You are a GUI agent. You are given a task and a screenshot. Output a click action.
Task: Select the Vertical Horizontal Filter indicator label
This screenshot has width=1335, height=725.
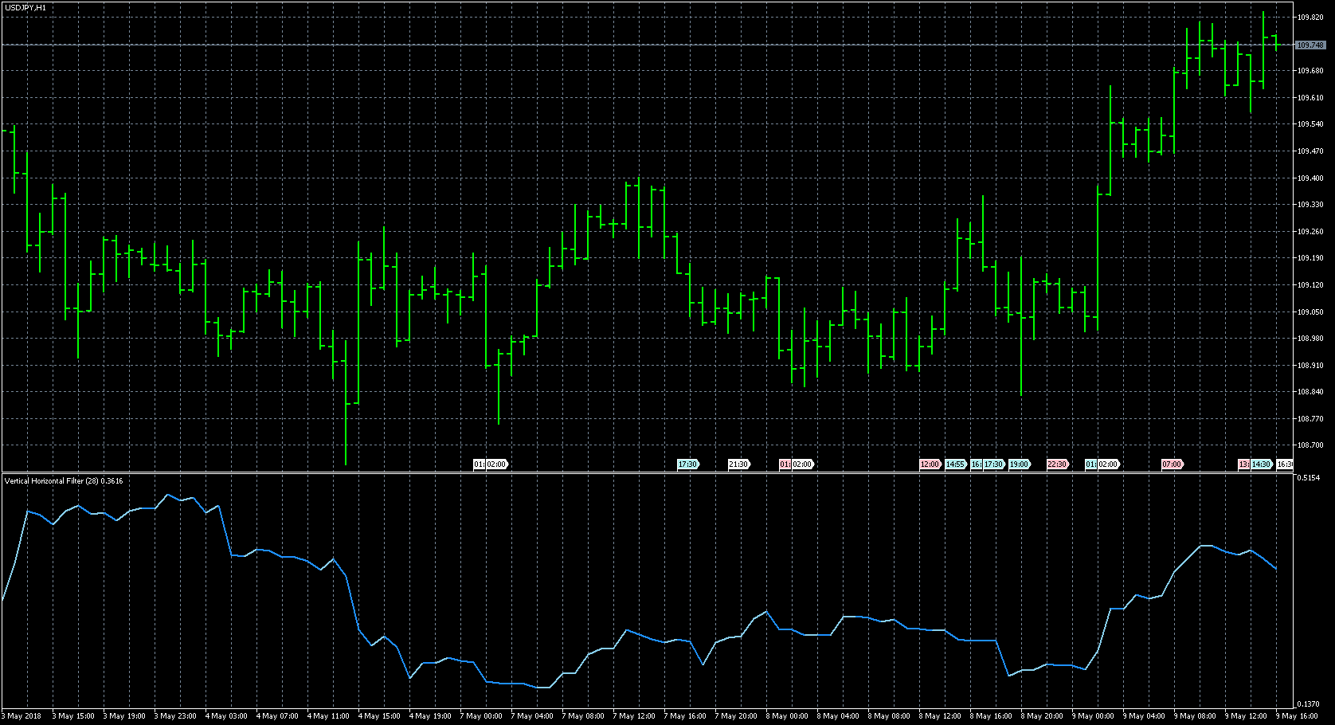coord(64,481)
